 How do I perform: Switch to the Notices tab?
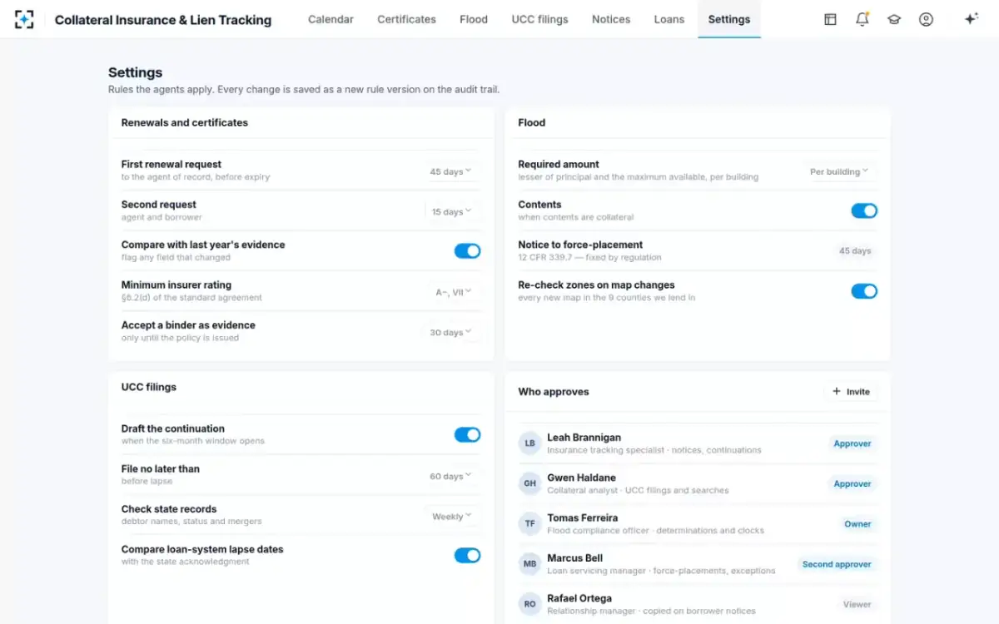[611, 19]
